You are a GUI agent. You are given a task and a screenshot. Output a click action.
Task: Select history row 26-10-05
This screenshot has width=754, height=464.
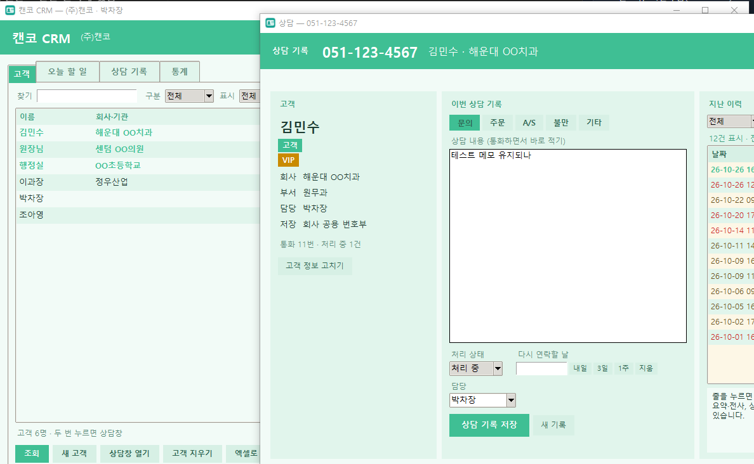click(731, 307)
